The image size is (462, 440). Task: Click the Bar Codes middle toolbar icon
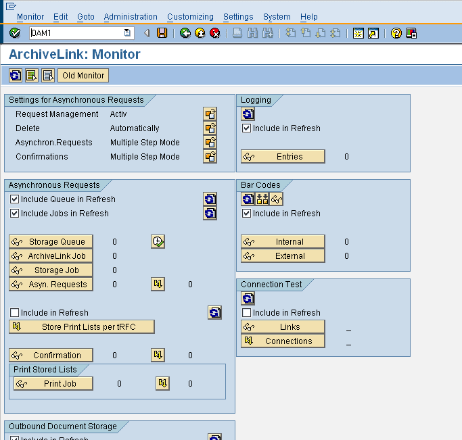click(x=262, y=199)
